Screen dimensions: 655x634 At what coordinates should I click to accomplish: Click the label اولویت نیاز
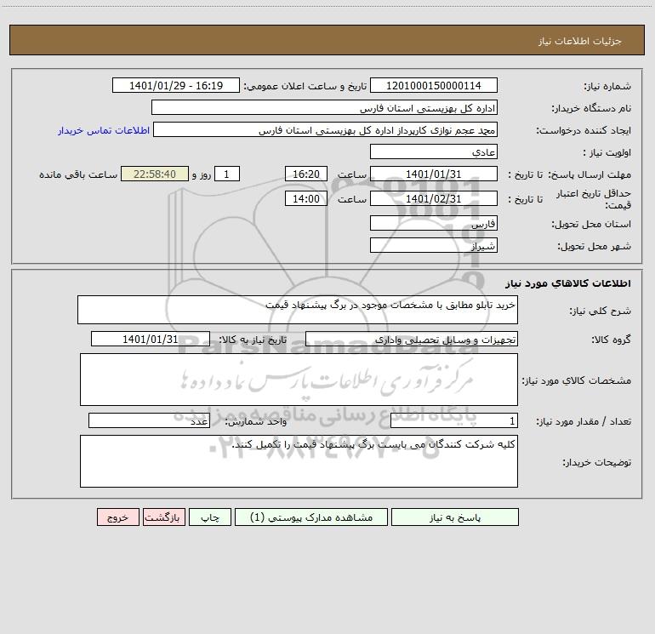[x=607, y=152]
